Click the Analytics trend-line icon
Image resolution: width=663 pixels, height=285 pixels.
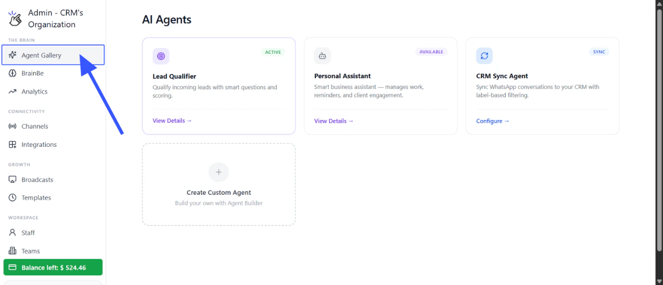(12, 92)
